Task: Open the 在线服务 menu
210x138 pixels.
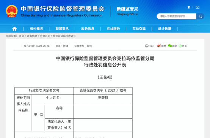Action: tap(113, 29)
